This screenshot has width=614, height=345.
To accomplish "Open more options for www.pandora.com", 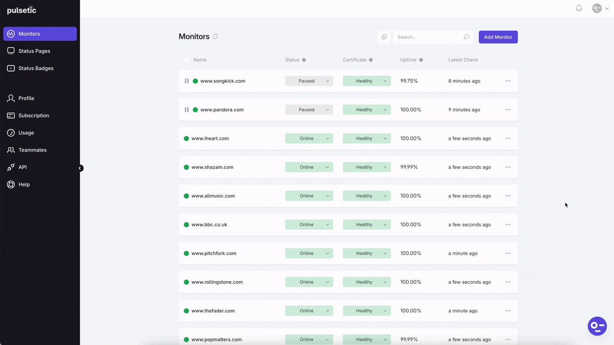I will coord(508,110).
